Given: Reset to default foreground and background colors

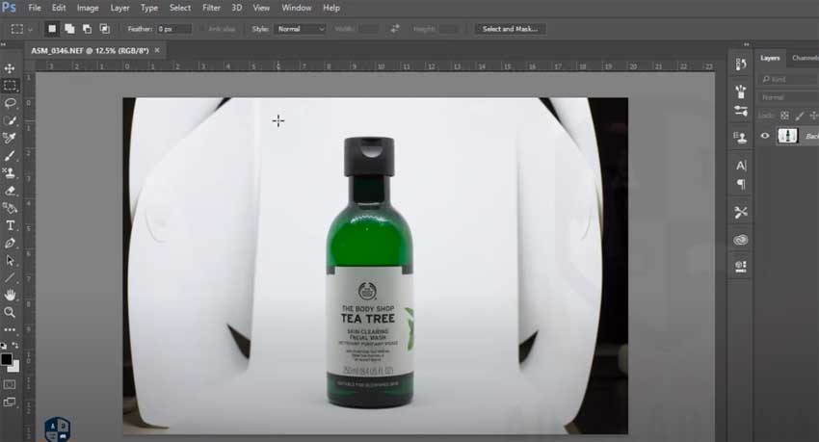Looking at the screenshot, I should point(4,346).
